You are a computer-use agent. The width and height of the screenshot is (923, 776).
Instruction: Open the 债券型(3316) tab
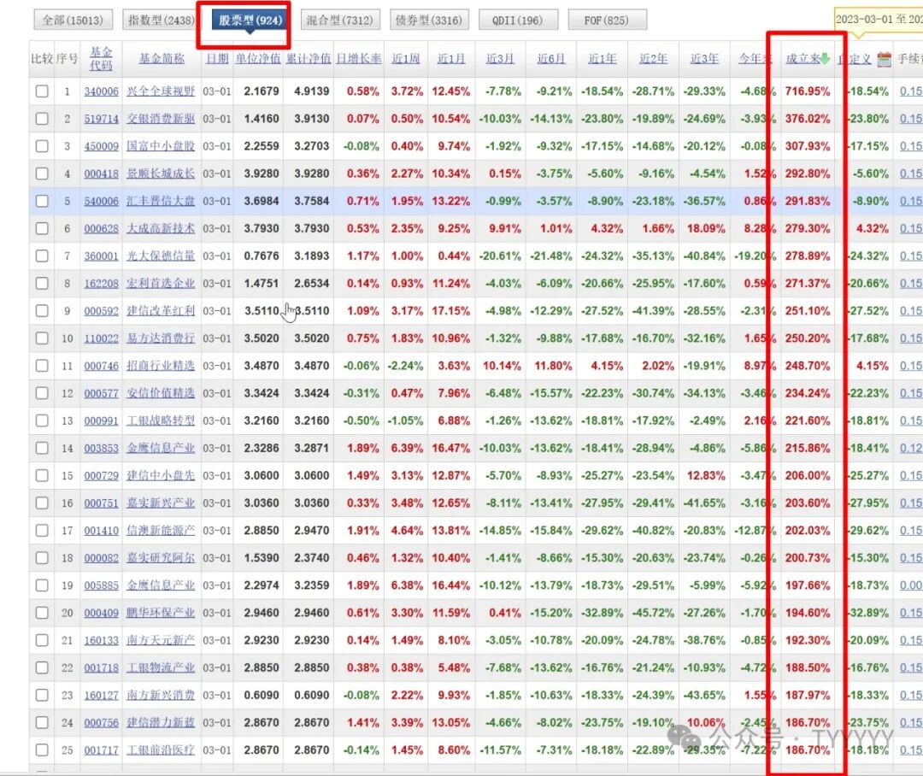click(428, 20)
